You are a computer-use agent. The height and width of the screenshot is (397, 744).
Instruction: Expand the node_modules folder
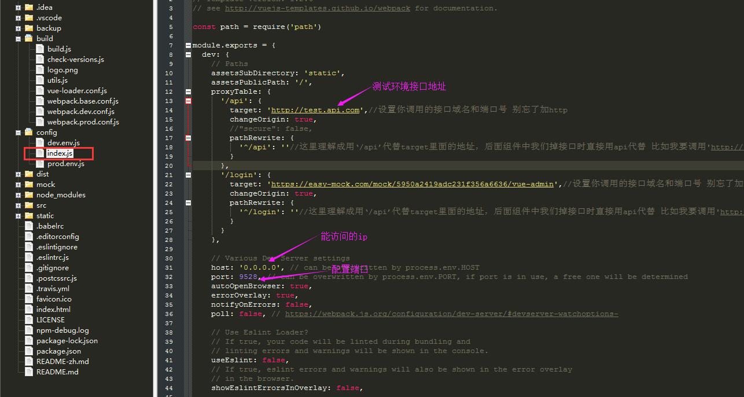pos(17,194)
